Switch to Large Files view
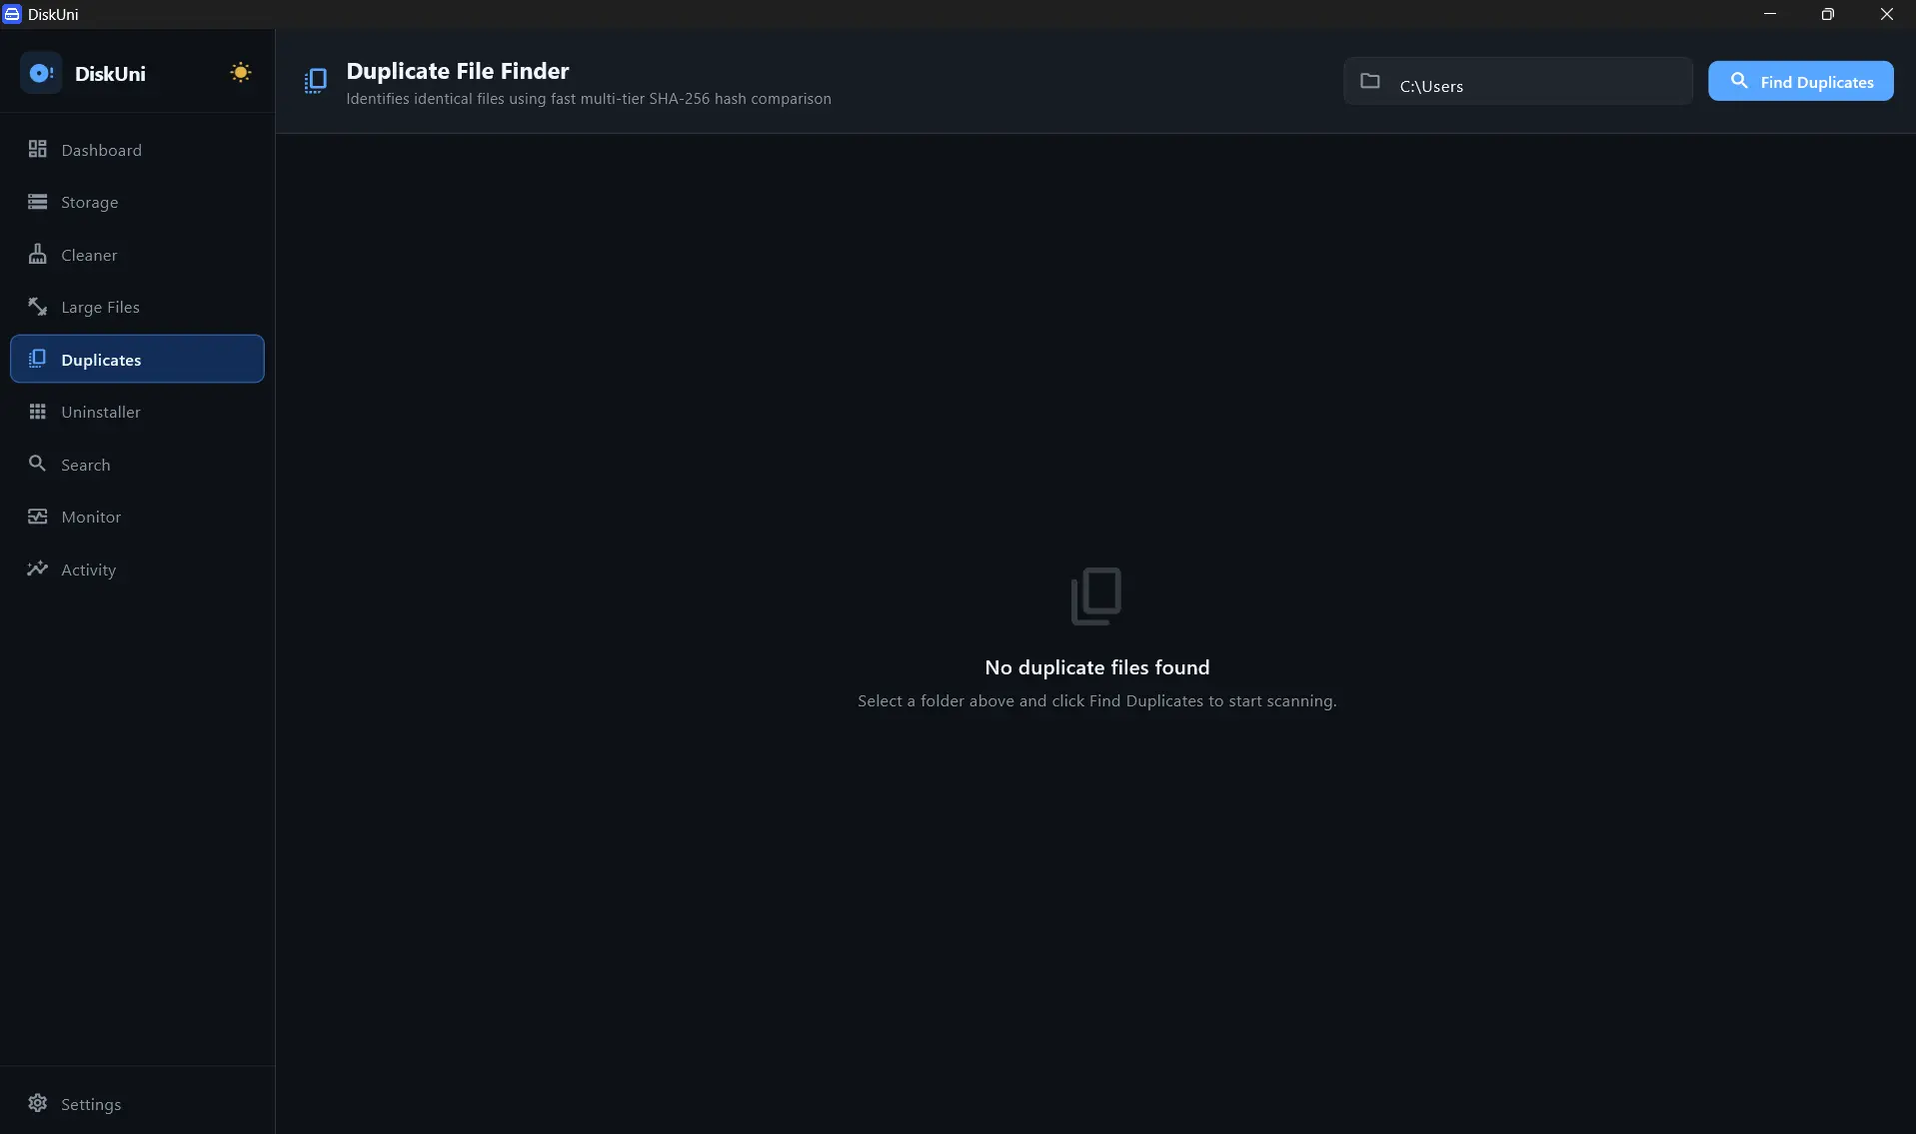The image size is (1916, 1134). [x=137, y=307]
